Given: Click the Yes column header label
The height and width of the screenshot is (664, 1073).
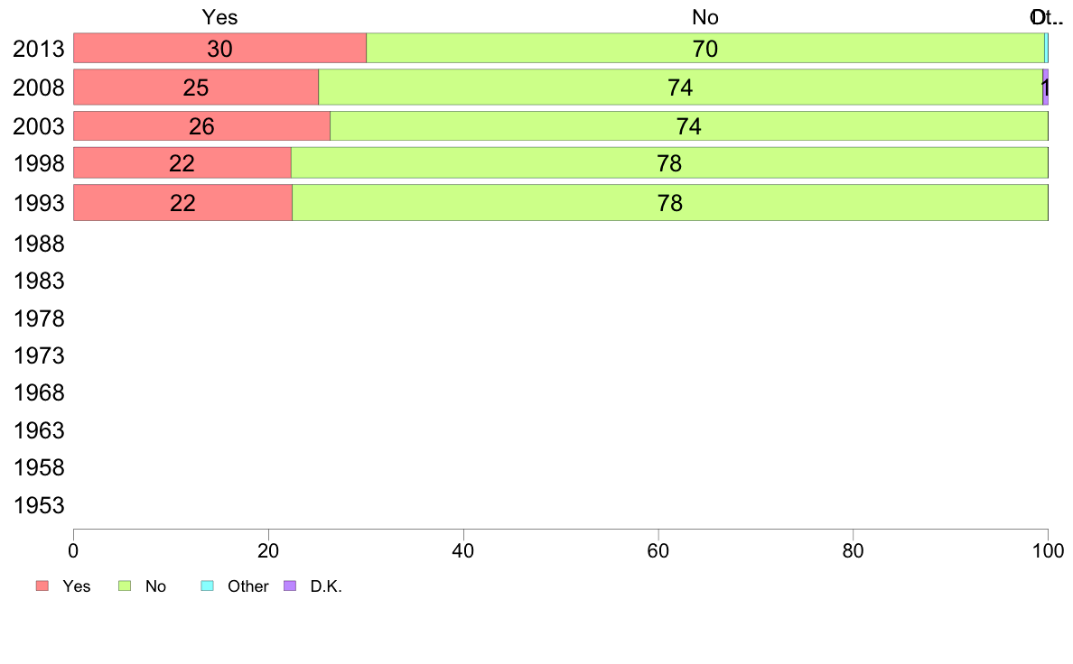Looking at the screenshot, I should click(x=220, y=17).
